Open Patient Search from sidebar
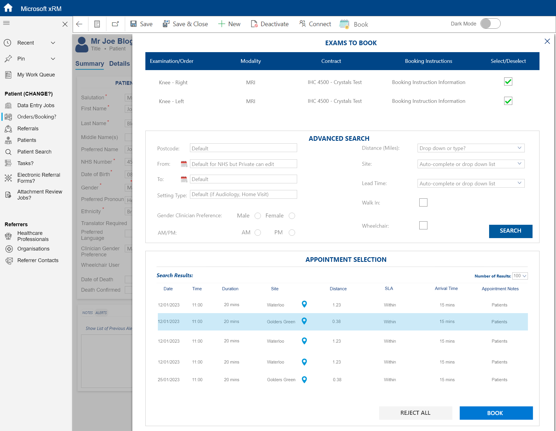Screen dimensions: 556x431 (x=34, y=151)
